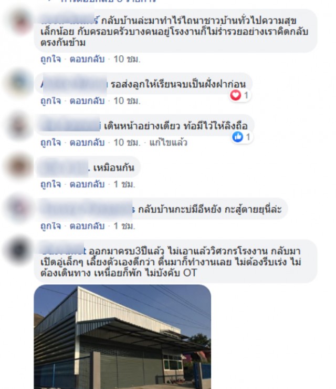
Task: Open the 1 ชม. timestamp under เหมือนกัน
Action: pos(124,184)
